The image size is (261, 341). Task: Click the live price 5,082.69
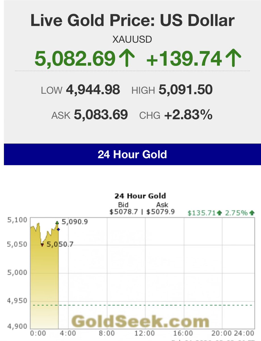pos(75,59)
